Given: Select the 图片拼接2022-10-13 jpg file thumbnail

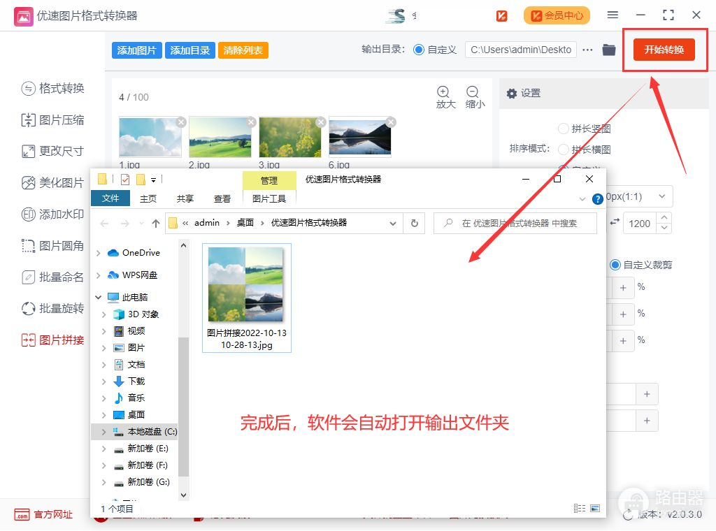Looking at the screenshot, I should click(247, 298).
